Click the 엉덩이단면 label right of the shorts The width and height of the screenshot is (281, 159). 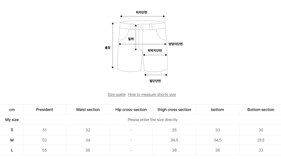tap(175, 44)
